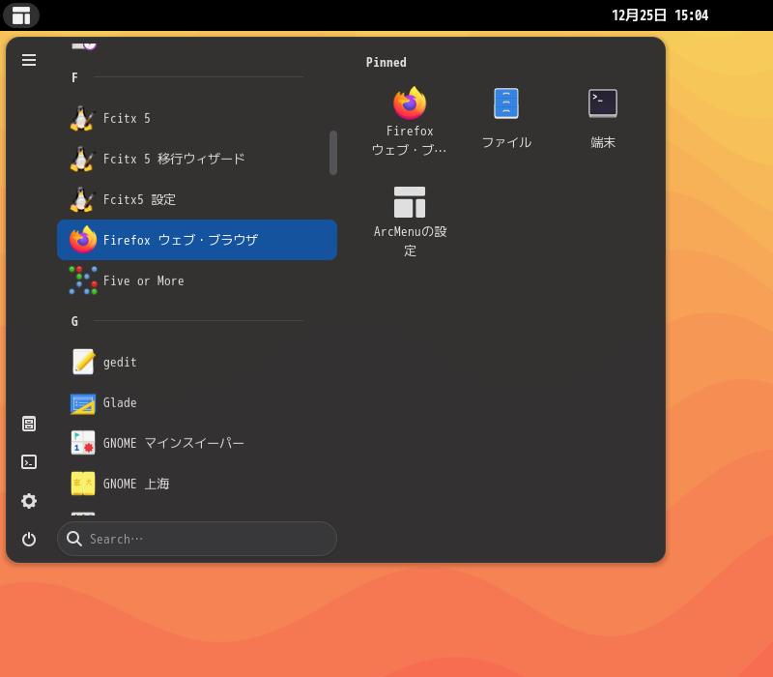The height and width of the screenshot is (677, 773).
Task: Open Fcitx5 設定 application
Action: click(197, 199)
